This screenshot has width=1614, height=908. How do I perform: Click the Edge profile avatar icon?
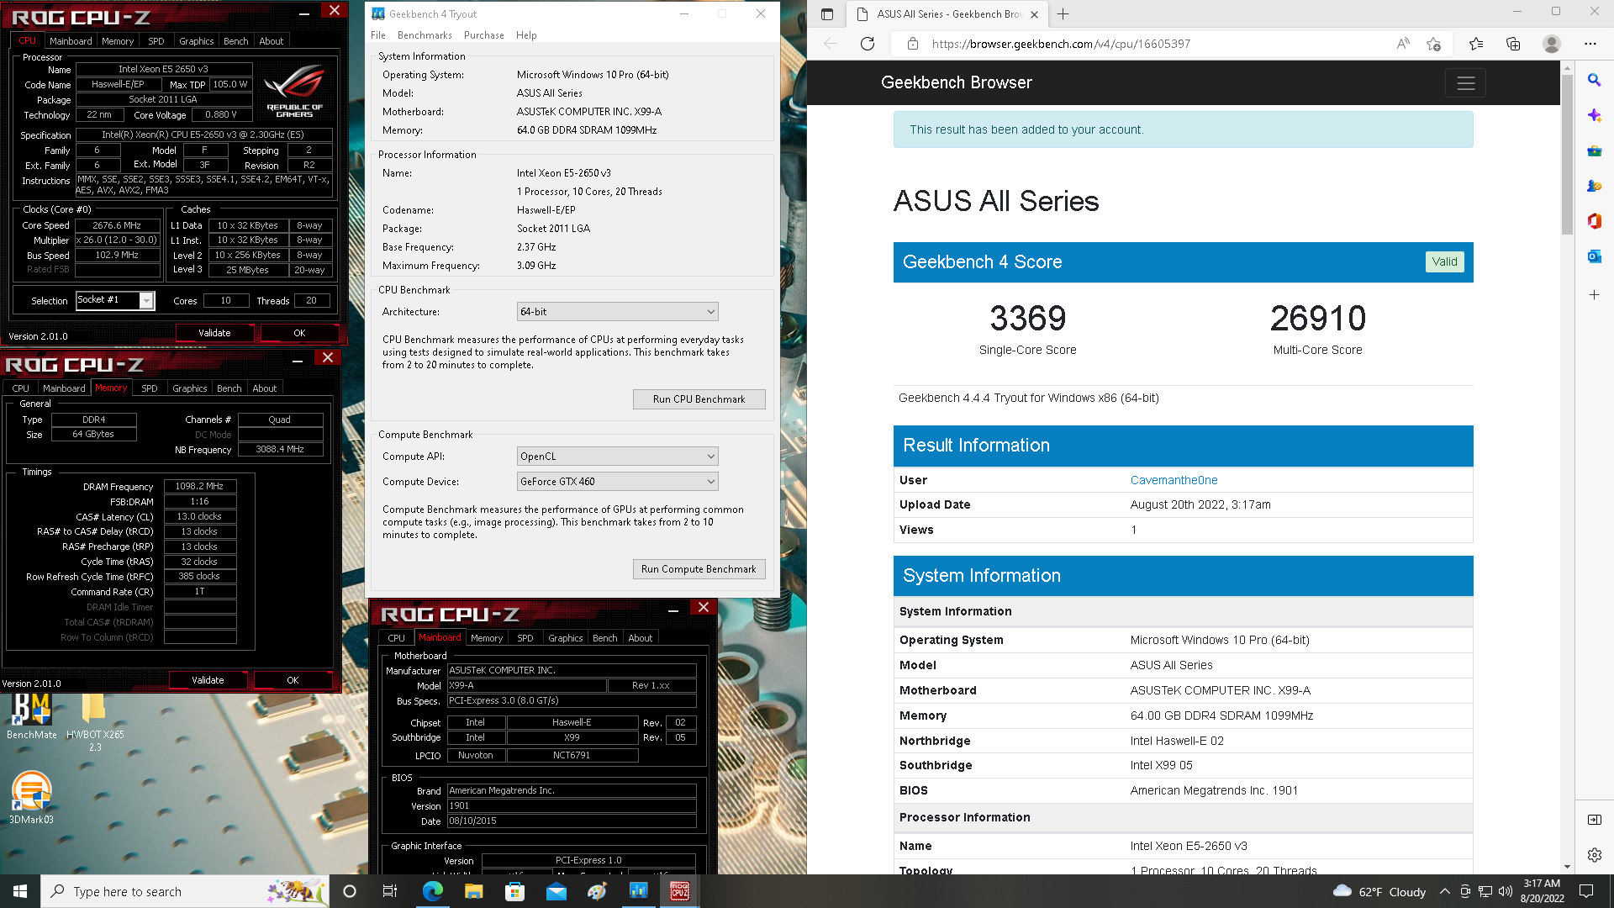tap(1552, 44)
